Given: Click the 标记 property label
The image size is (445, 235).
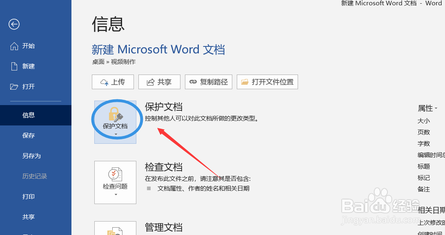Looking at the screenshot, I should (424, 178).
